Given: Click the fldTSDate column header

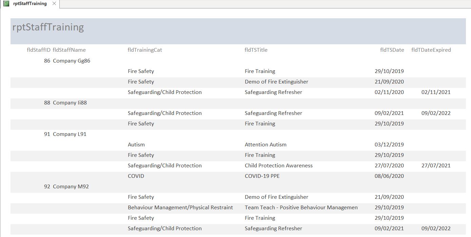Looking at the screenshot, I should [x=392, y=50].
